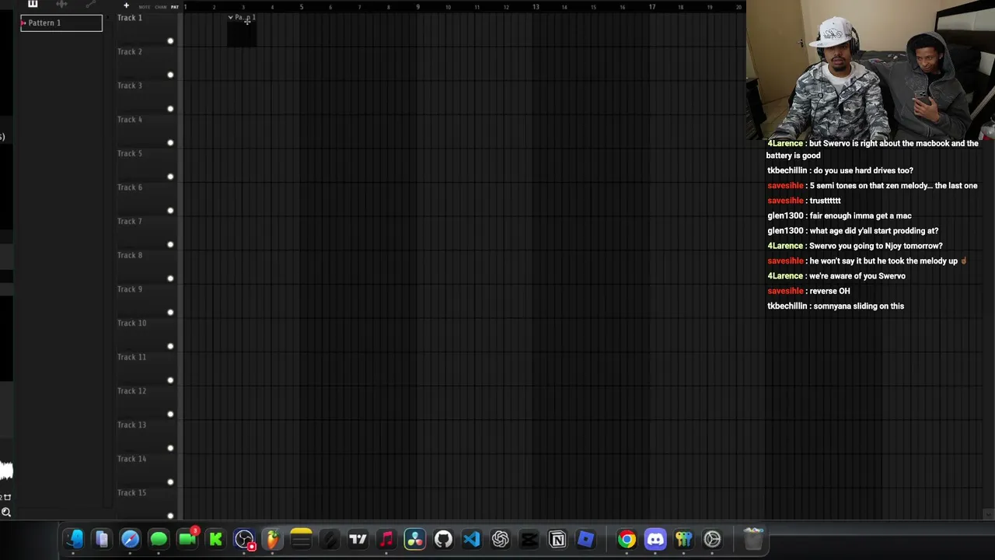Viewport: 995px width, 560px height.
Task: Open TradingView from the dock
Action: coord(358,539)
